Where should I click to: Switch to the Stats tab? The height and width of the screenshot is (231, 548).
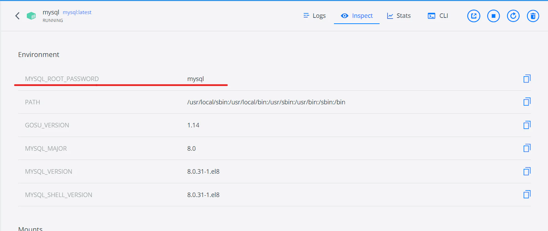[x=399, y=16]
